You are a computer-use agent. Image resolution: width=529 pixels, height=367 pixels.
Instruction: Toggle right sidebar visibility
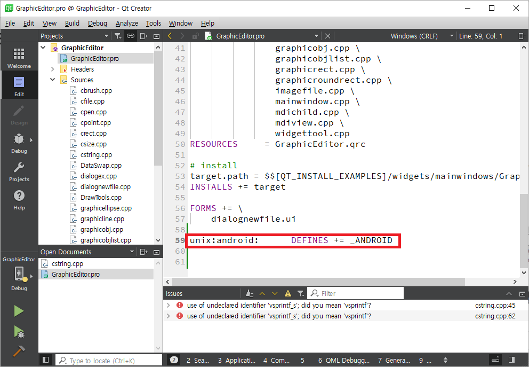tap(511, 360)
